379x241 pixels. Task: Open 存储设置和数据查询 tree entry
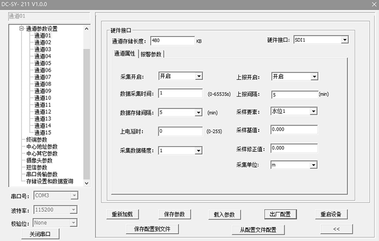[50, 182]
